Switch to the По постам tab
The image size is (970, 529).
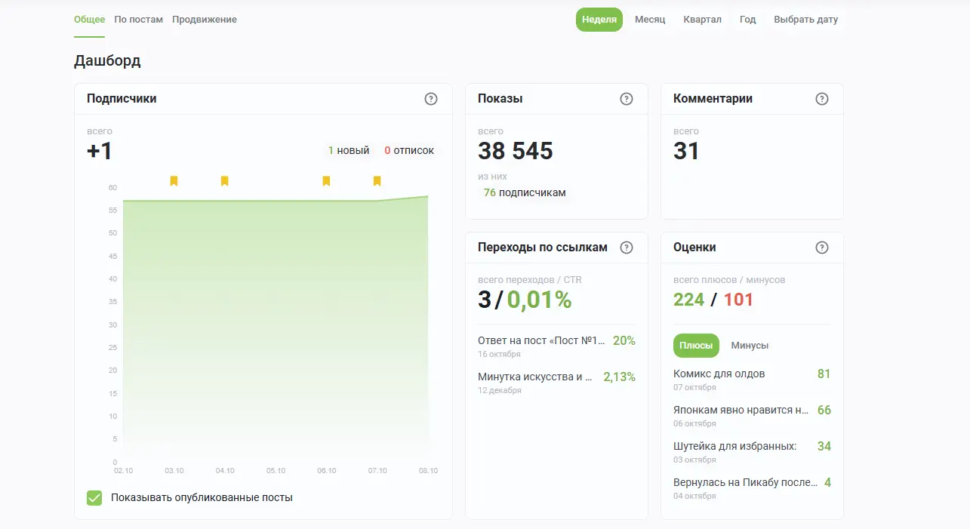[138, 20]
